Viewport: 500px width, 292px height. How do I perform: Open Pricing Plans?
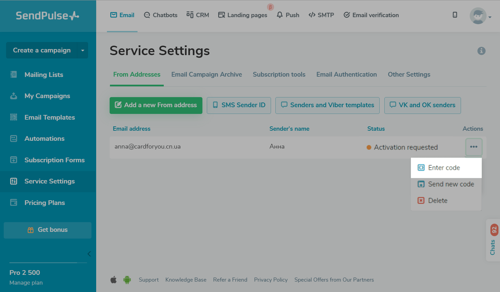(44, 203)
